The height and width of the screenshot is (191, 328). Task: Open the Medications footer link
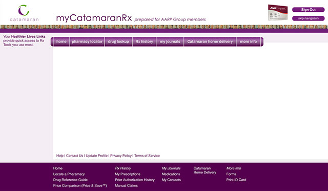point(171,174)
